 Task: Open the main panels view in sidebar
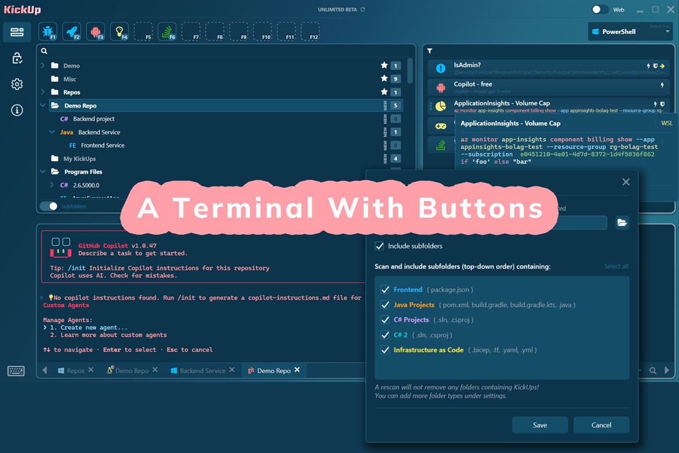click(x=17, y=32)
